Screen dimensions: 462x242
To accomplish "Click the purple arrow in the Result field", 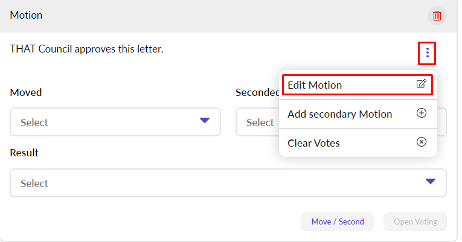I will [x=430, y=182].
